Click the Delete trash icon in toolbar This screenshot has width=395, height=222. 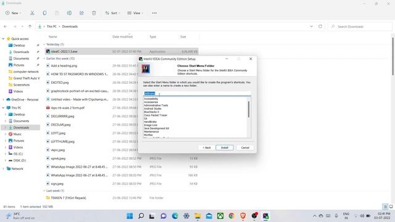tap(94, 13)
